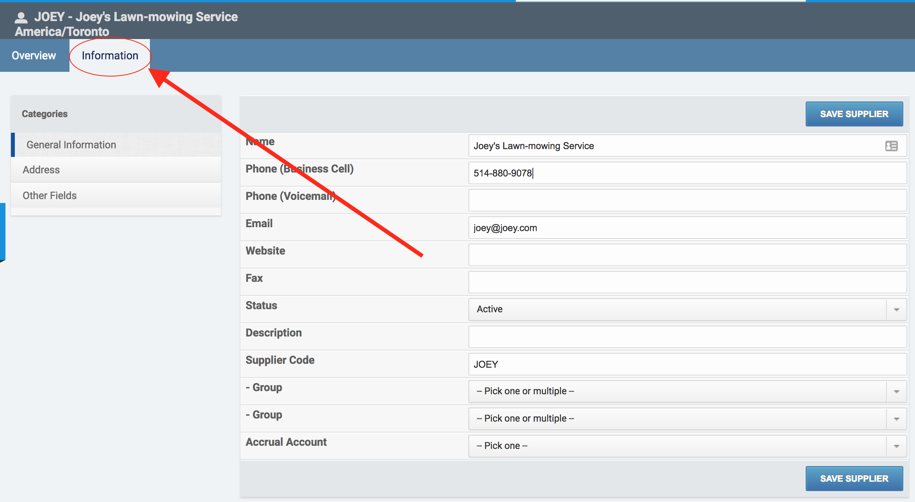Edit the Supplier Code field JOEY
Viewport: 915px width, 502px height.
pyautogui.click(x=687, y=365)
